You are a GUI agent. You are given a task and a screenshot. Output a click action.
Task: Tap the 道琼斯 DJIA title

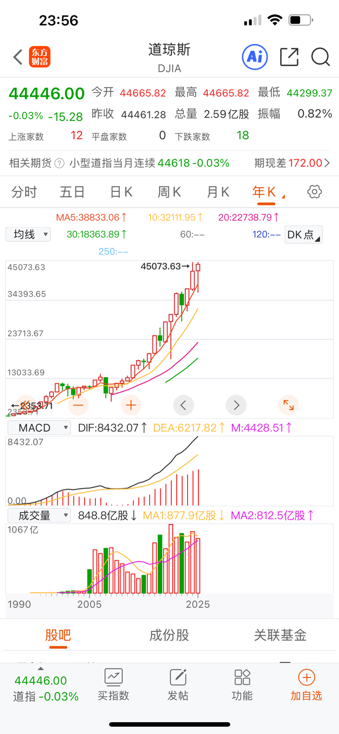pyautogui.click(x=169, y=57)
